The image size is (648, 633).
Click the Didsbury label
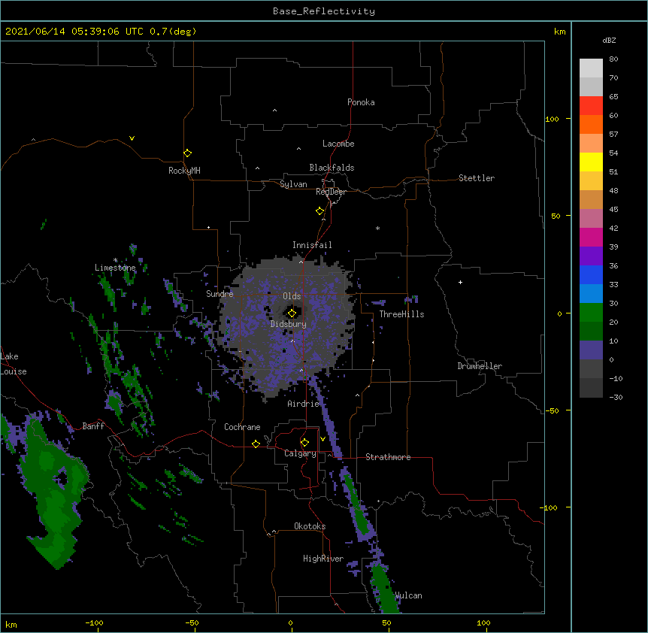(289, 324)
